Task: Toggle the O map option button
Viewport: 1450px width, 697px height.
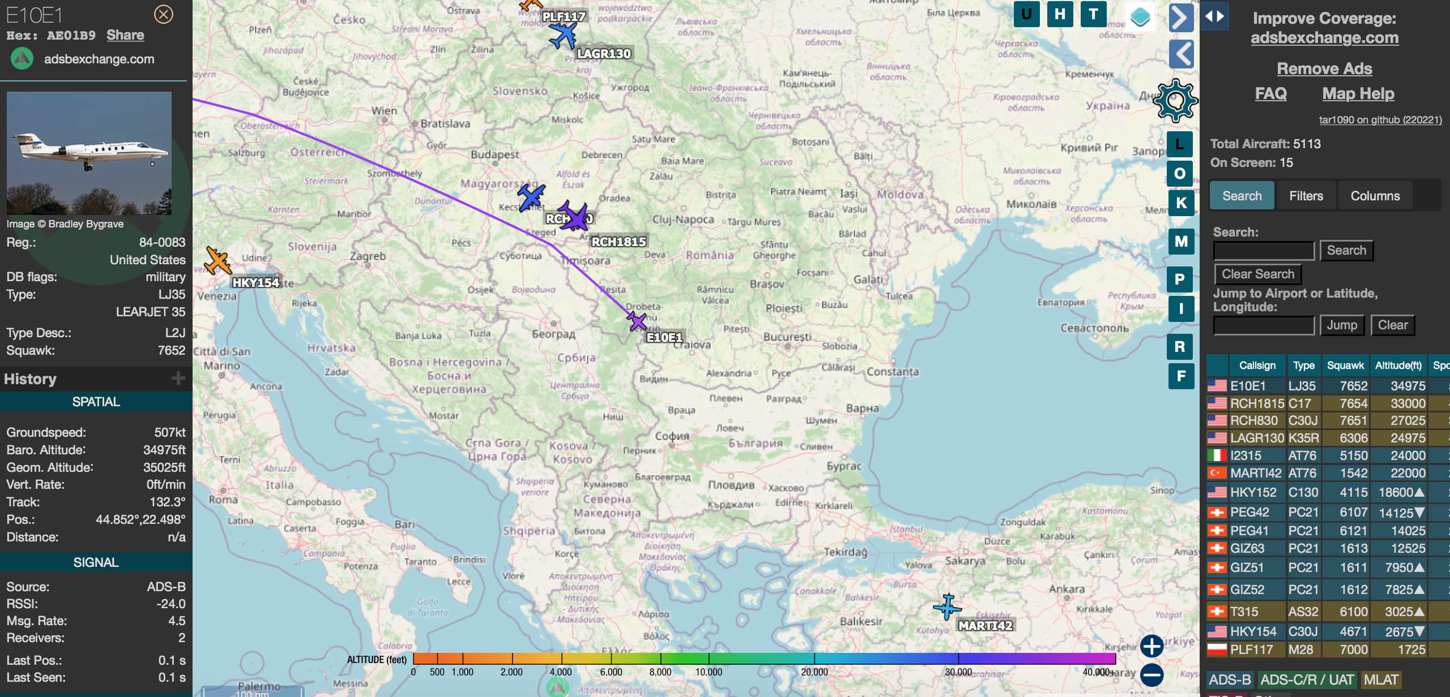Action: click(x=1180, y=173)
